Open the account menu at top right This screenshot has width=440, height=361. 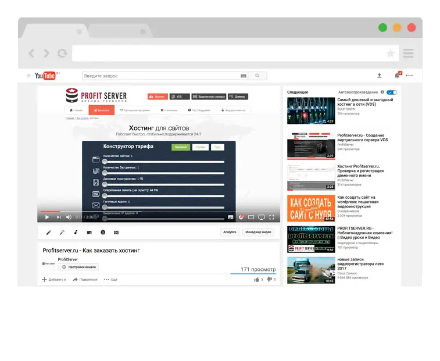pos(409,75)
